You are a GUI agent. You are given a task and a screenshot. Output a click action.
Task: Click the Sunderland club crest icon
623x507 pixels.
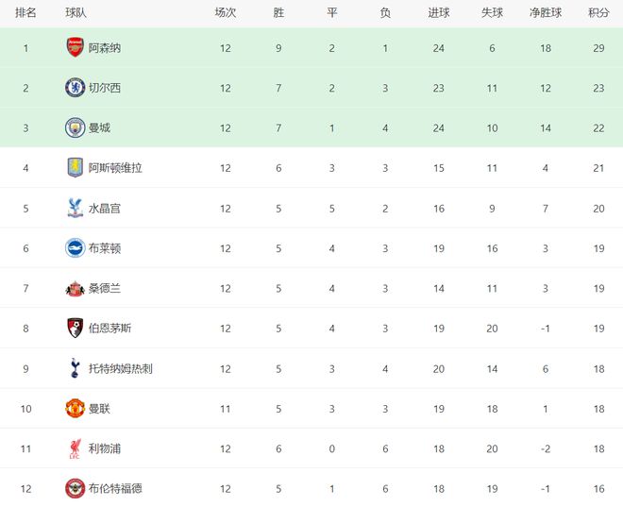pos(75,288)
